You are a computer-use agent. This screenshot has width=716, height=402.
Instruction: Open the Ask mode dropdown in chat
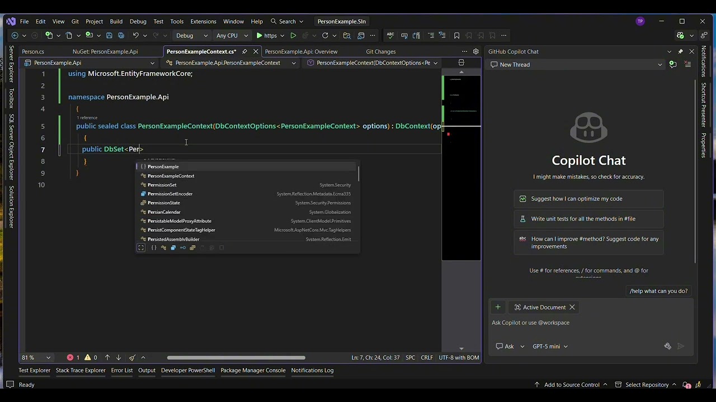click(x=510, y=346)
